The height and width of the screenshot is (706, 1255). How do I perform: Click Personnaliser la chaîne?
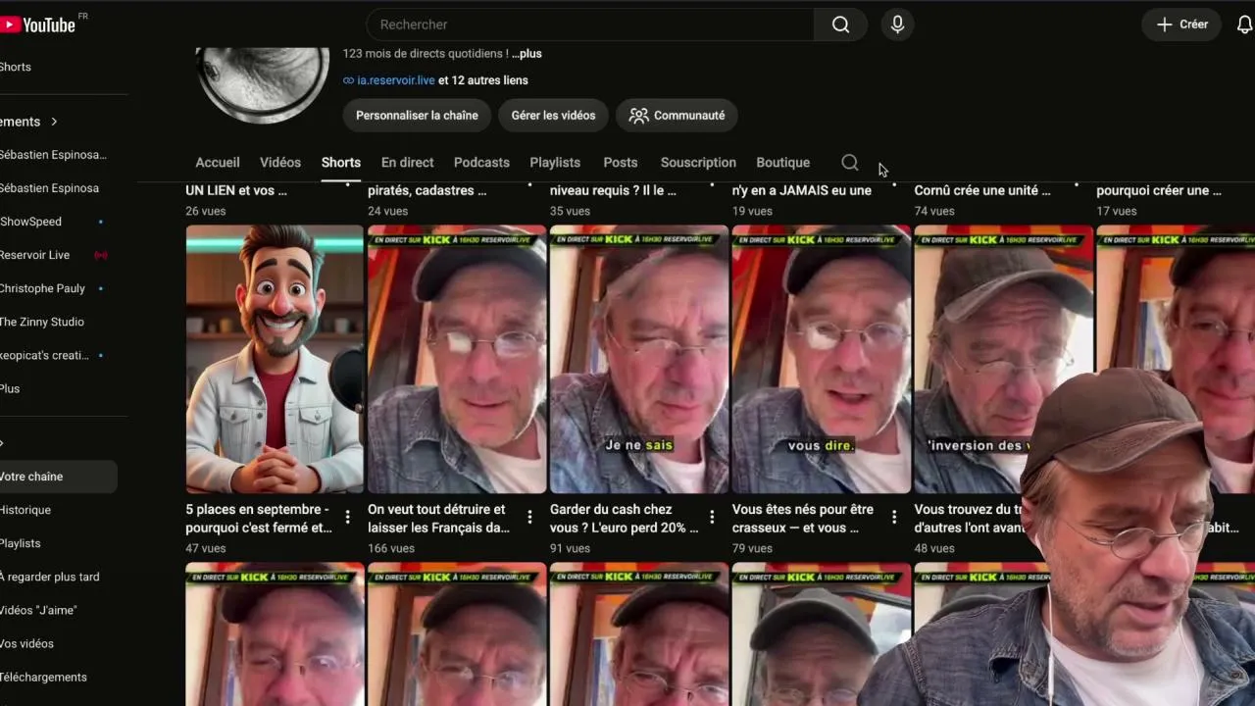[417, 116]
